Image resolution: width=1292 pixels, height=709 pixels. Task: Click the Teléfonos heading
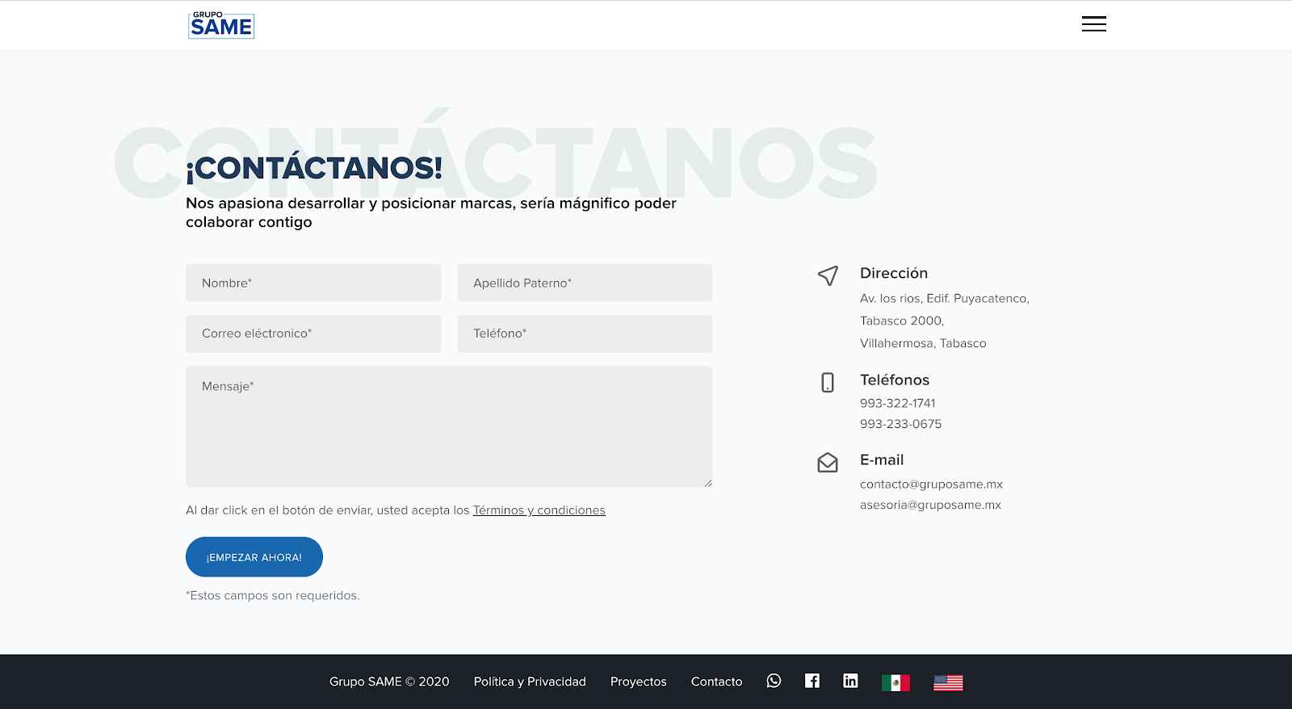[895, 380]
